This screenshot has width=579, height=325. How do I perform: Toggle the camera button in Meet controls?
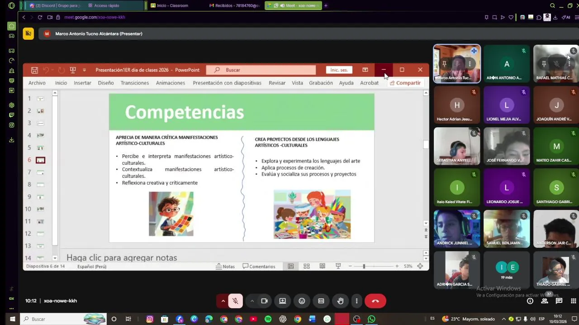click(265, 301)
